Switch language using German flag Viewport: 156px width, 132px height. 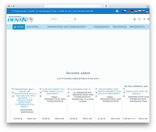[x=132, y=11]
